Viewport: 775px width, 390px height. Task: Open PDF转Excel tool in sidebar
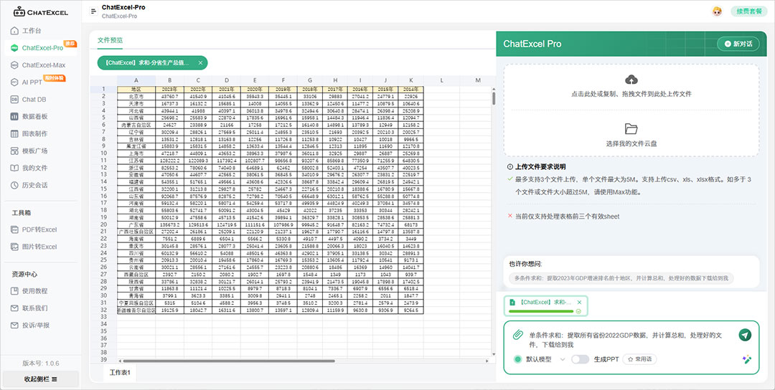(x=39, y=229)
